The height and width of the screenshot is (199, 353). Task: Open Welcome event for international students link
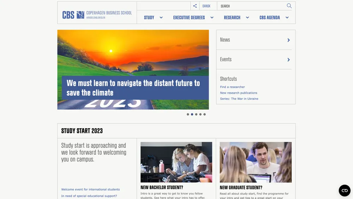[x=90, y=189]
